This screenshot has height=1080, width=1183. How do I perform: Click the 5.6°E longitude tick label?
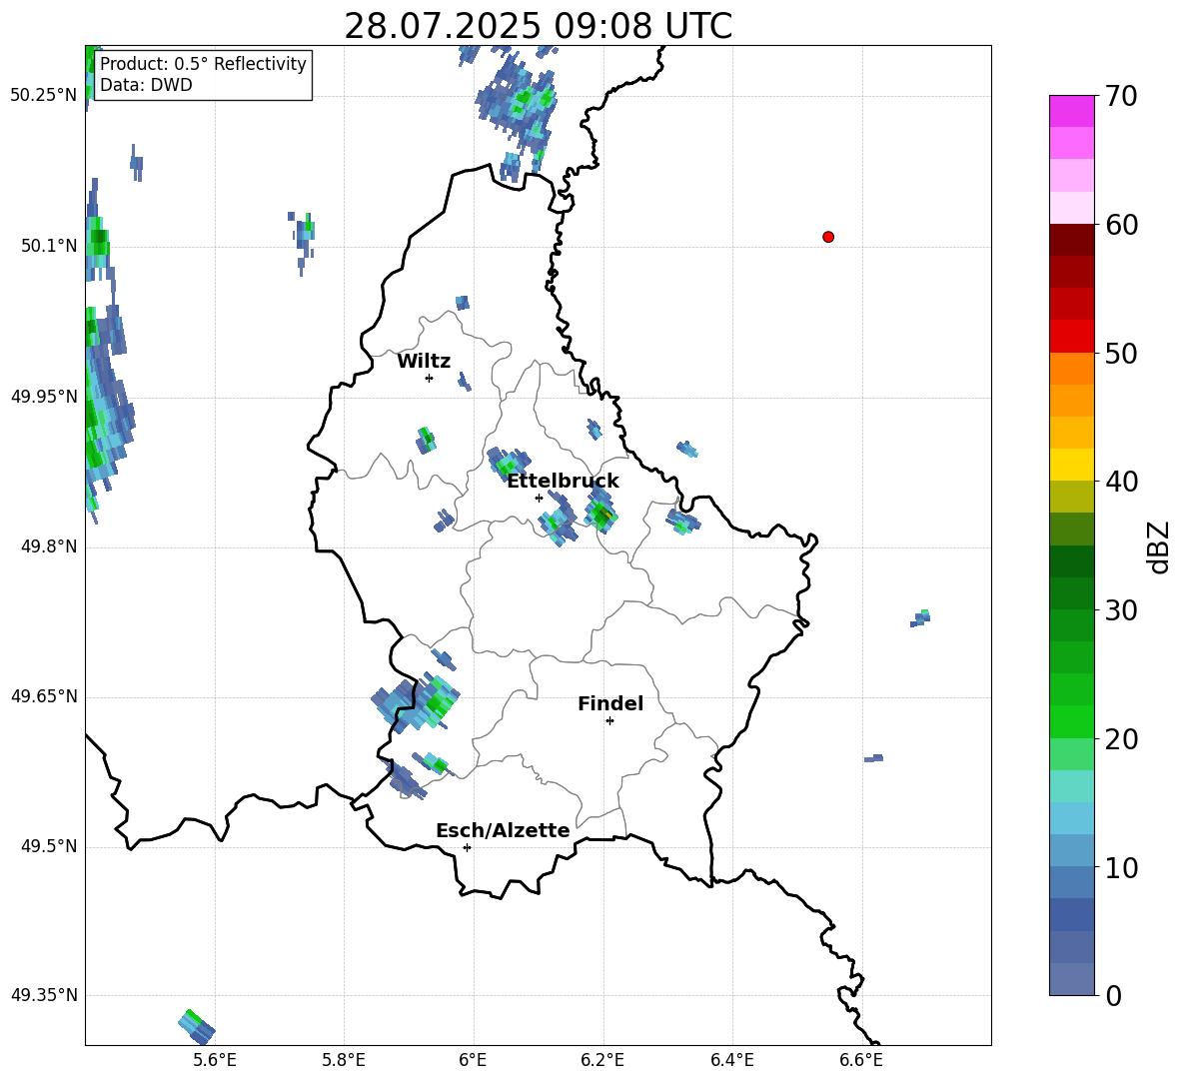(215, 1060)
